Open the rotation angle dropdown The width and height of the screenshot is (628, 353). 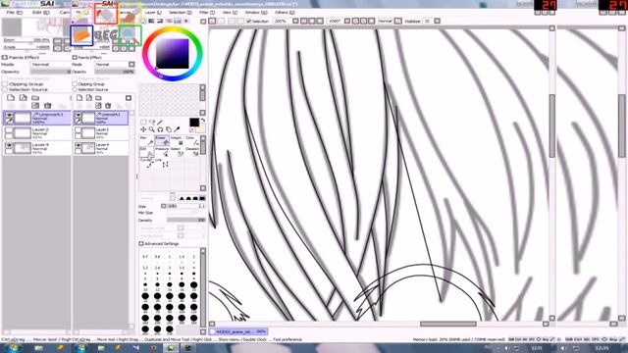tap(347, 21)
